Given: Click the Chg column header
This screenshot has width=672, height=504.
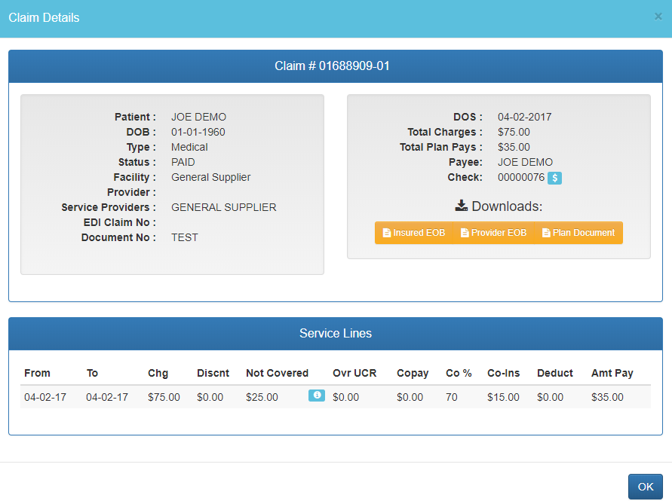Looking at the screenshot, I should click(x=158, y=373).
